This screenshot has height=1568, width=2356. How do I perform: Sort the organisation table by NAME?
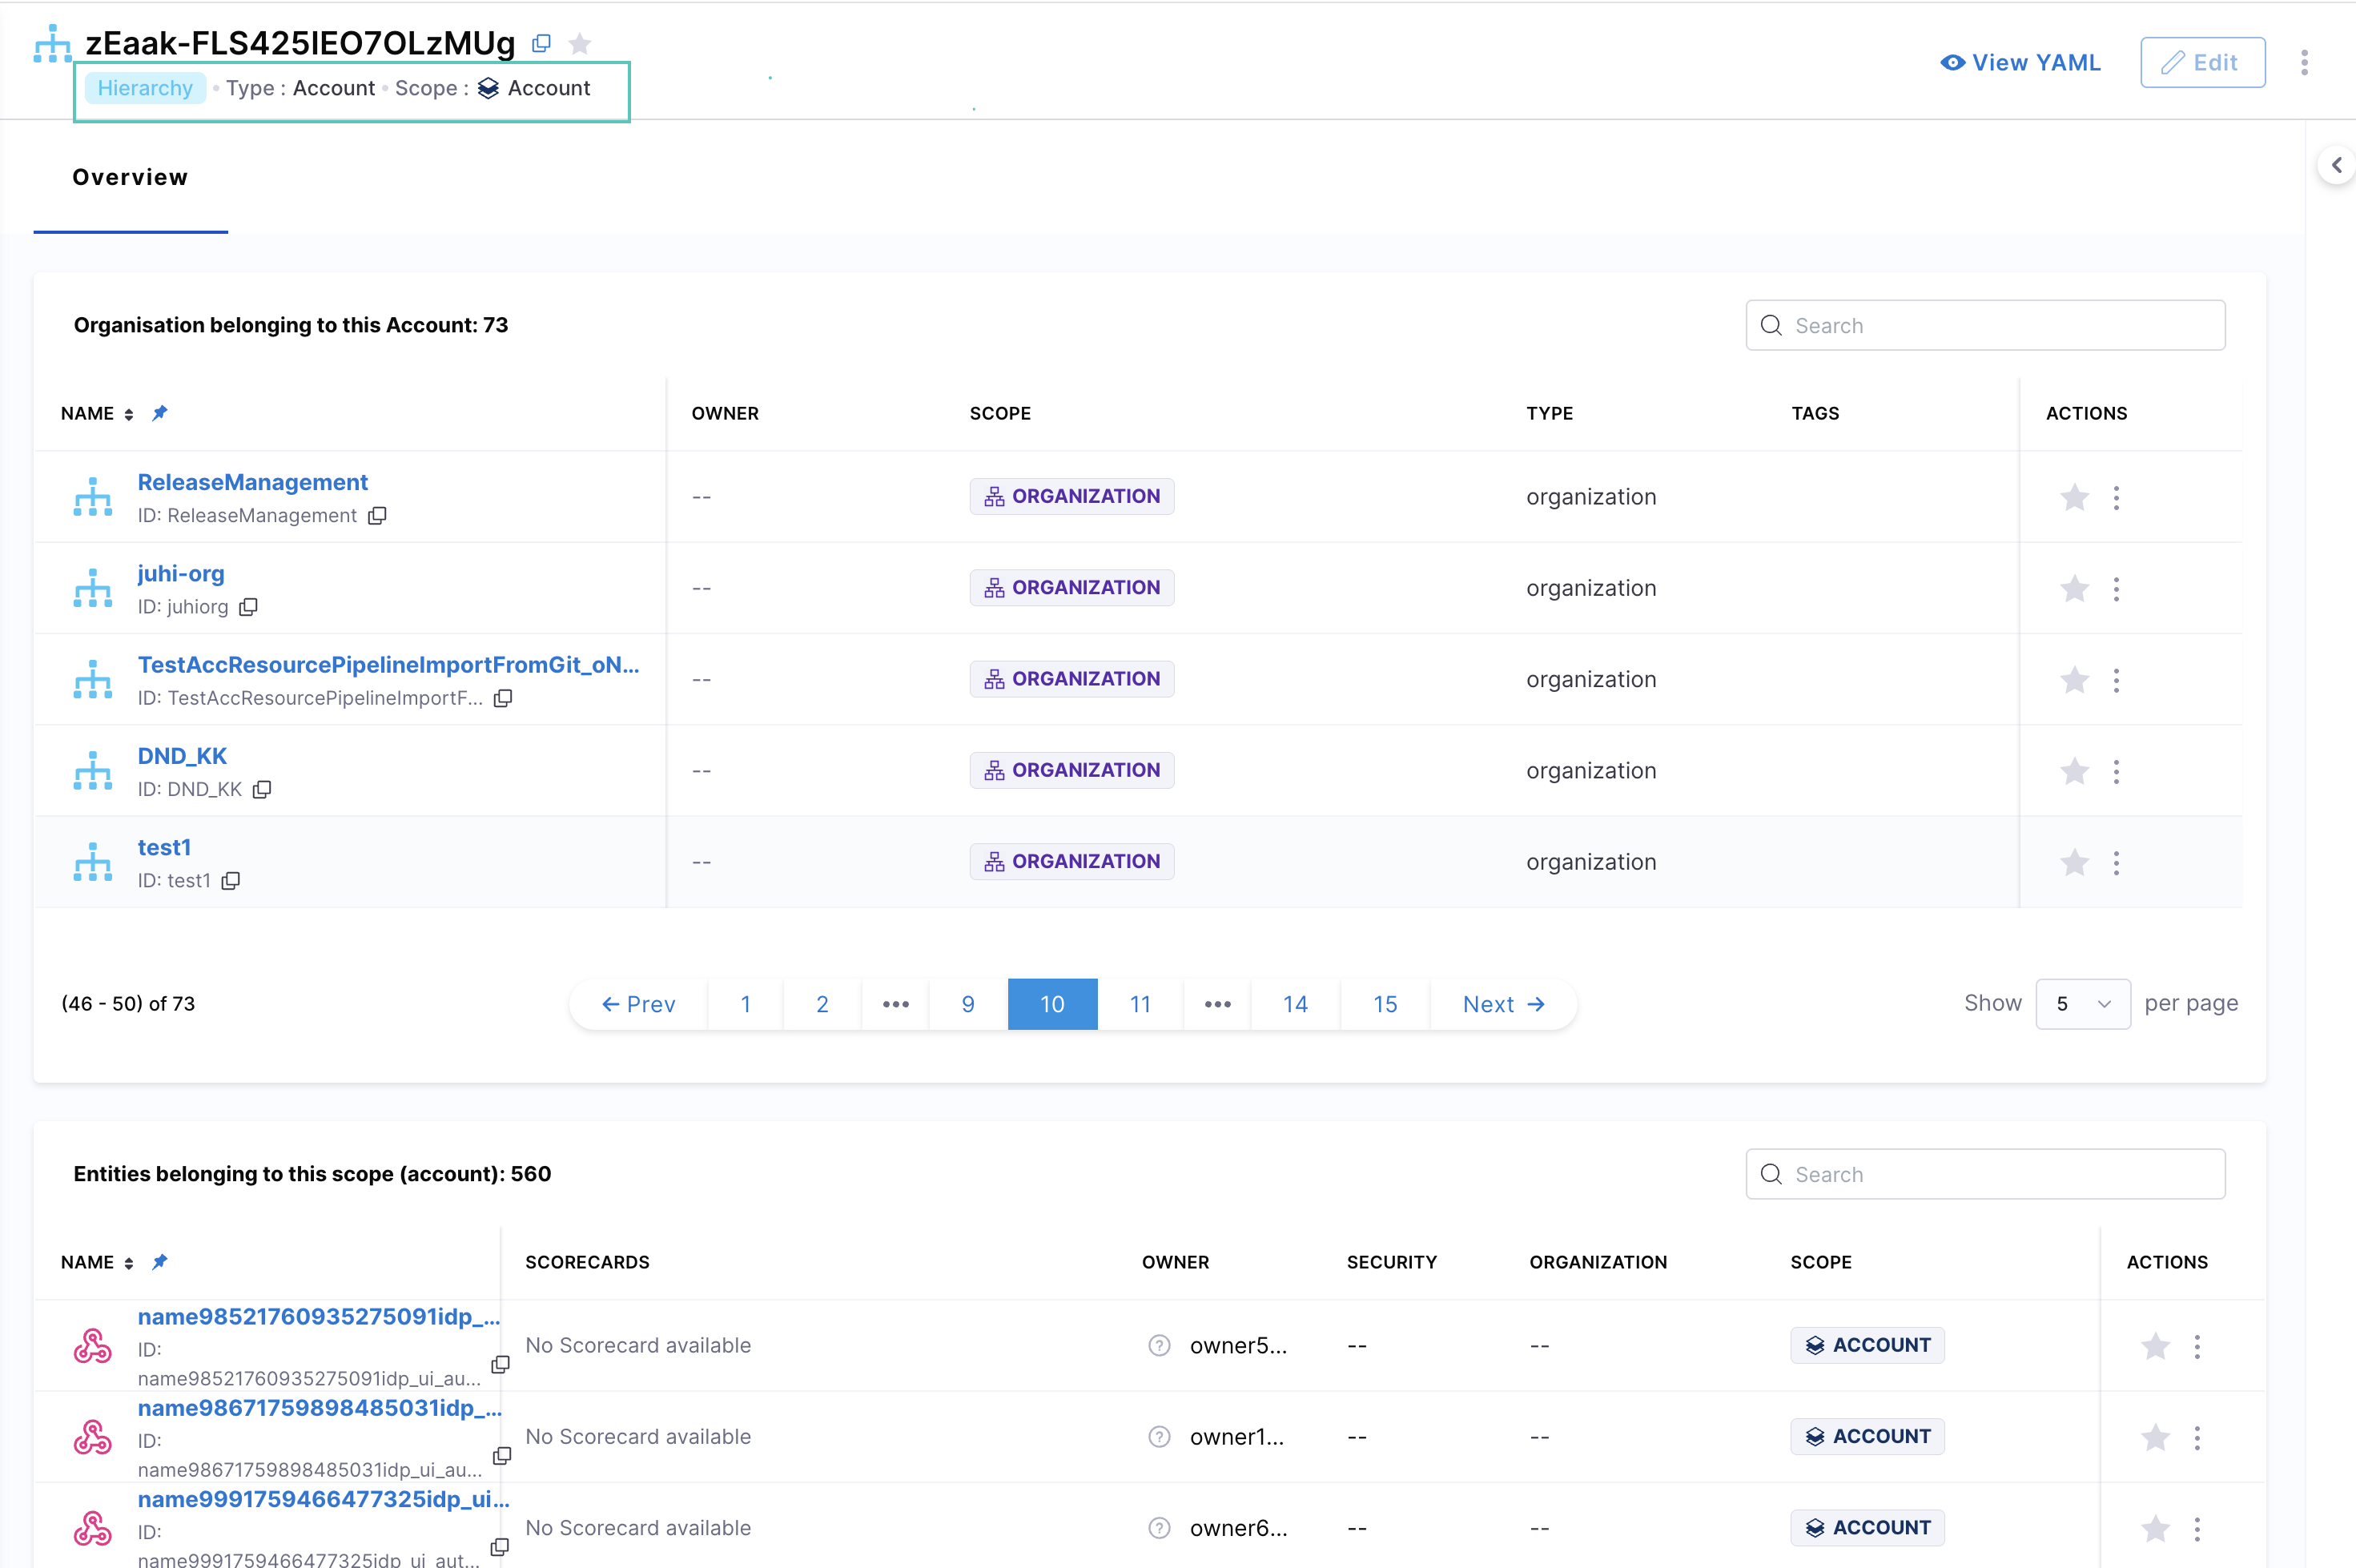(x=129, y=414)
